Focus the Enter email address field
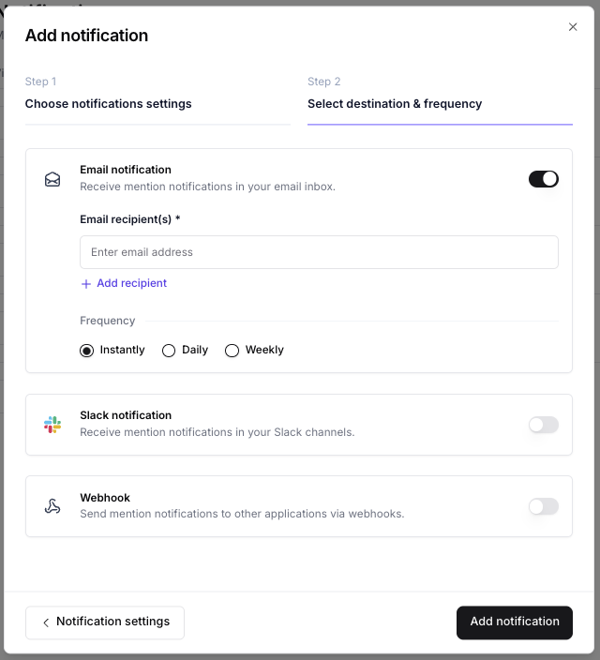 (319, 252)
